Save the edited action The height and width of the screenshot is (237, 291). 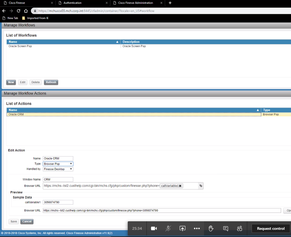click(x=14, y=221)
